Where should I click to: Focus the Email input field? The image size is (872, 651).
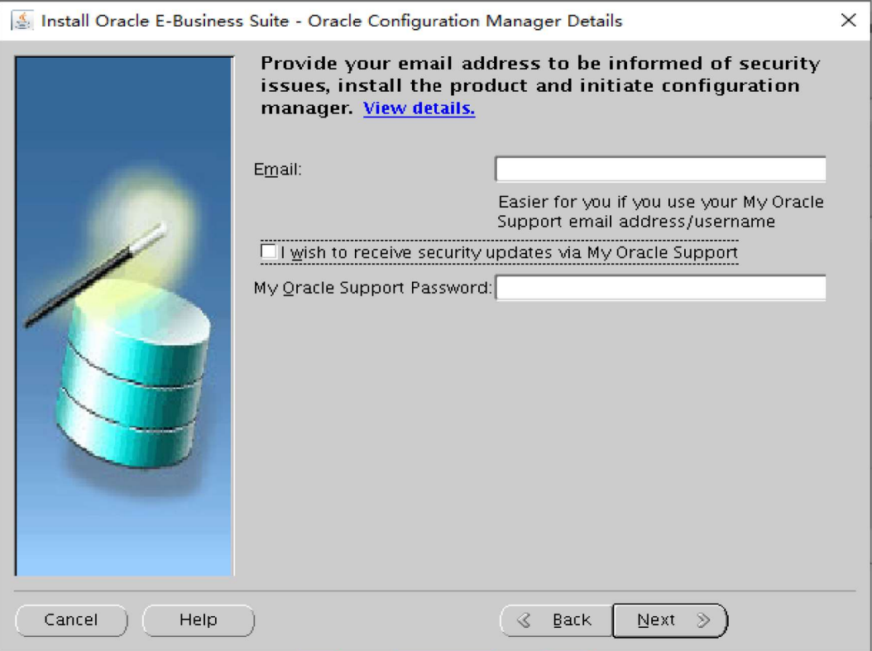pos(660,169)
